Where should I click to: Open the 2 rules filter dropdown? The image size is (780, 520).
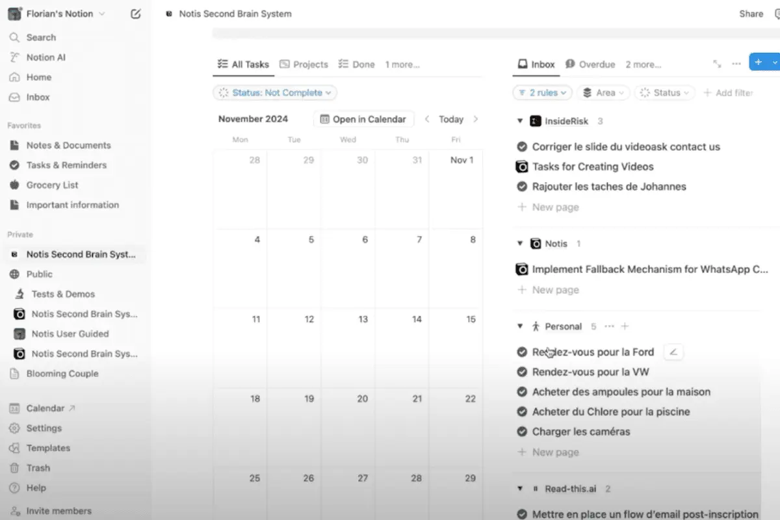coord(543,93)
